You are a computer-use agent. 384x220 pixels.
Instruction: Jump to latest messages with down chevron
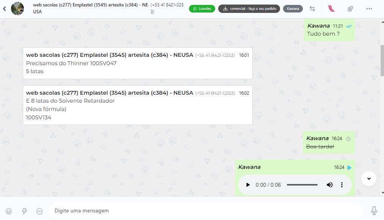369,179
